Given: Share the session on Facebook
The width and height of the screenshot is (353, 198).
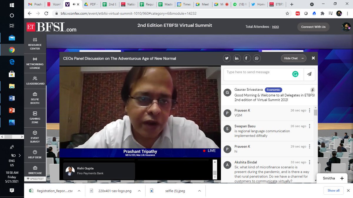Looking at the screenshot, I should pos(247,58).
